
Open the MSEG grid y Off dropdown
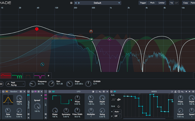tap(118, 116)
